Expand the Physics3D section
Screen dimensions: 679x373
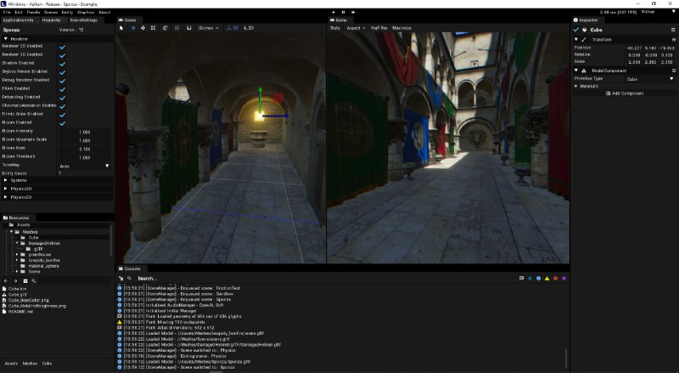pyautogui.click(x=6, y=189)
